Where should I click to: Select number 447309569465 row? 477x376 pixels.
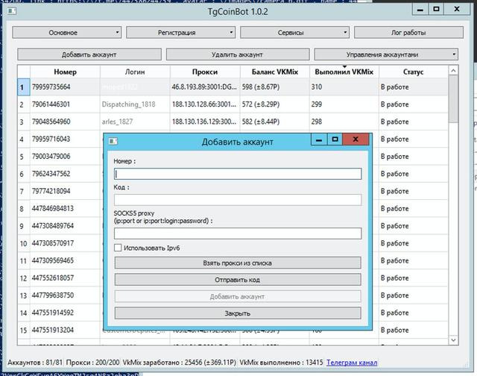coord(65,260)
